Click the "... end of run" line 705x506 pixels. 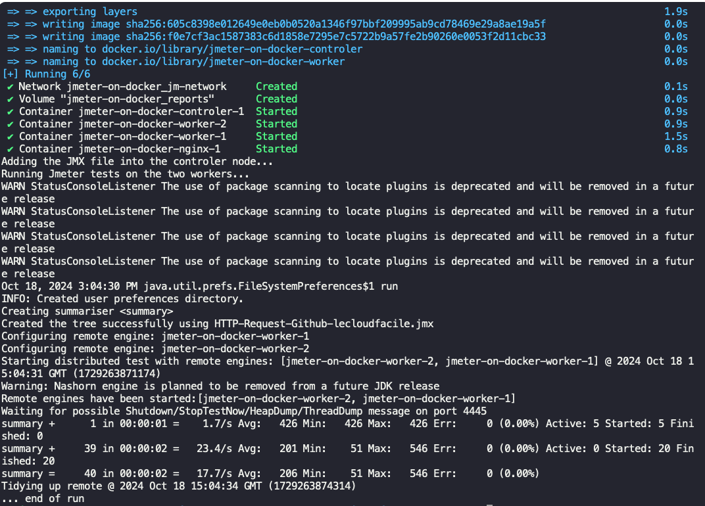43,499
